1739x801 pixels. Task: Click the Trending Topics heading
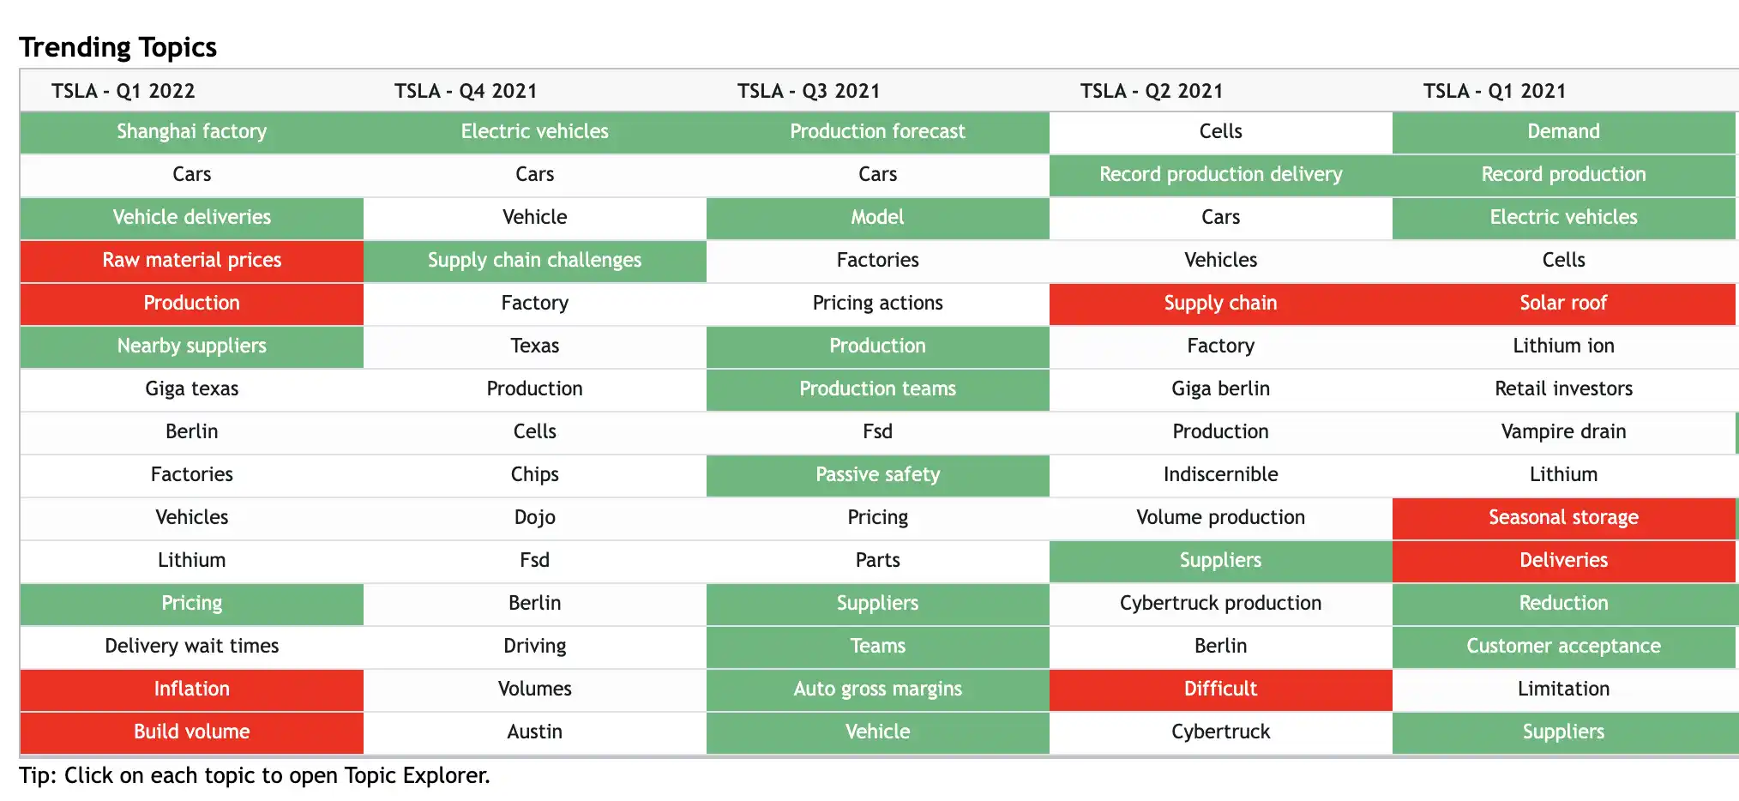pos(118,47)
